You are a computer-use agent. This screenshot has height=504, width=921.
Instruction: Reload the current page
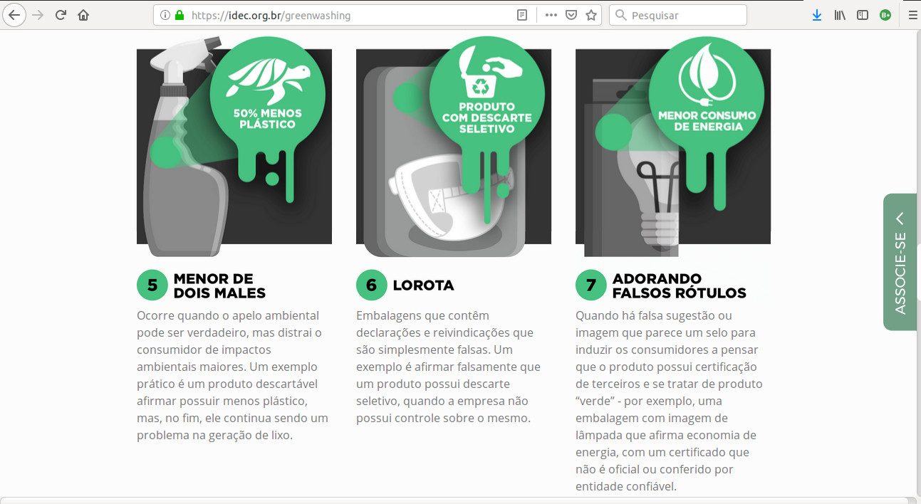pyautogui.click(x=61, y=15)
